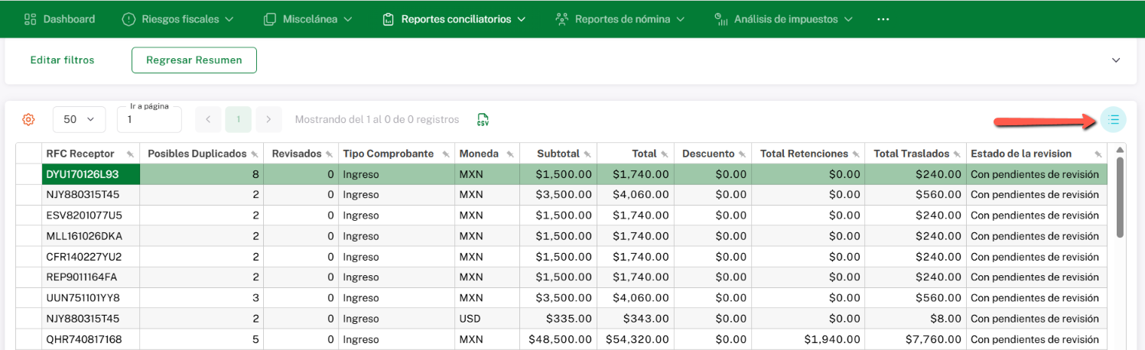
Task: Click the table's vertical scrollbar
Action: tap(1120, 197)
